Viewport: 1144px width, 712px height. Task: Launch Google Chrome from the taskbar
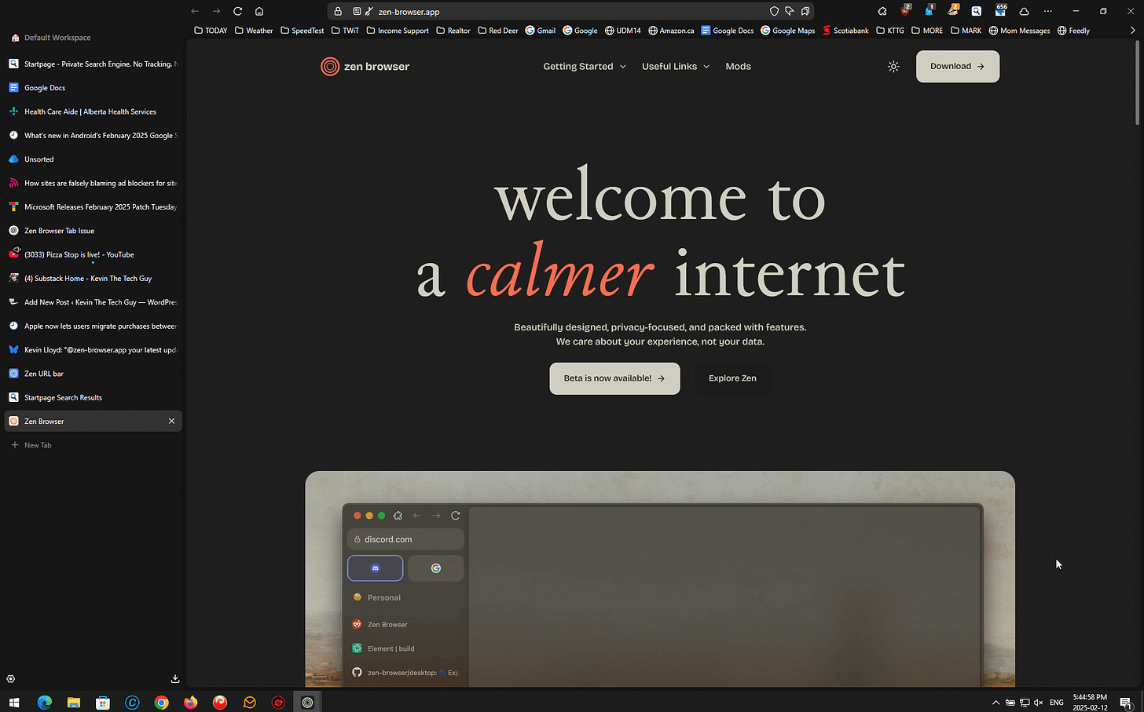coord(161,703)
